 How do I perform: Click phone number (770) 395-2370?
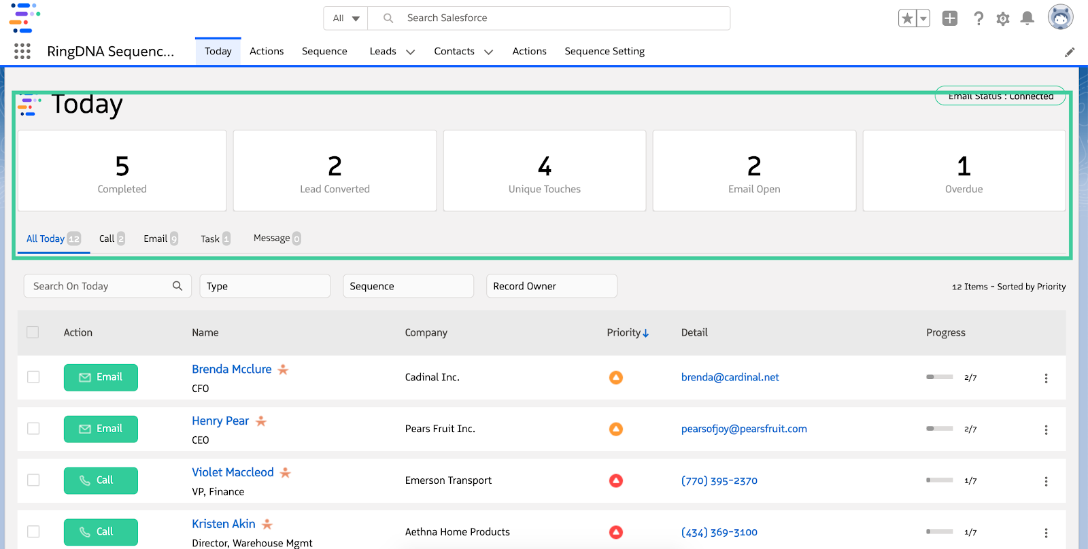click(x=719, y=480)
